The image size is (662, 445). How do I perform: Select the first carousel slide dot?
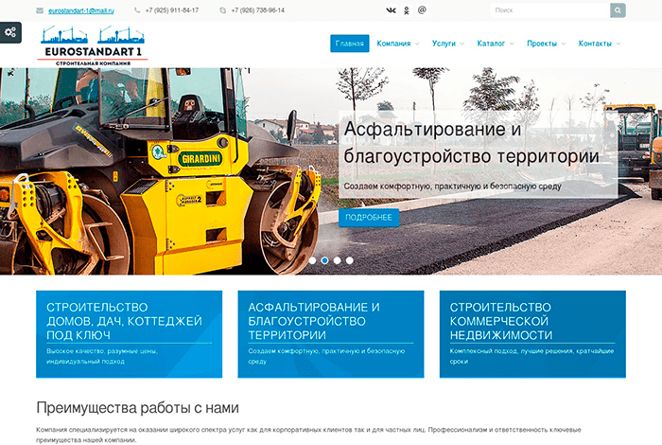click(x=312, y=259)
